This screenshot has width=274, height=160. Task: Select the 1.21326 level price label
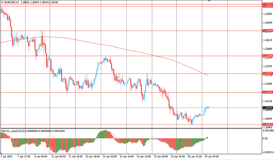[x=268, y=92]
